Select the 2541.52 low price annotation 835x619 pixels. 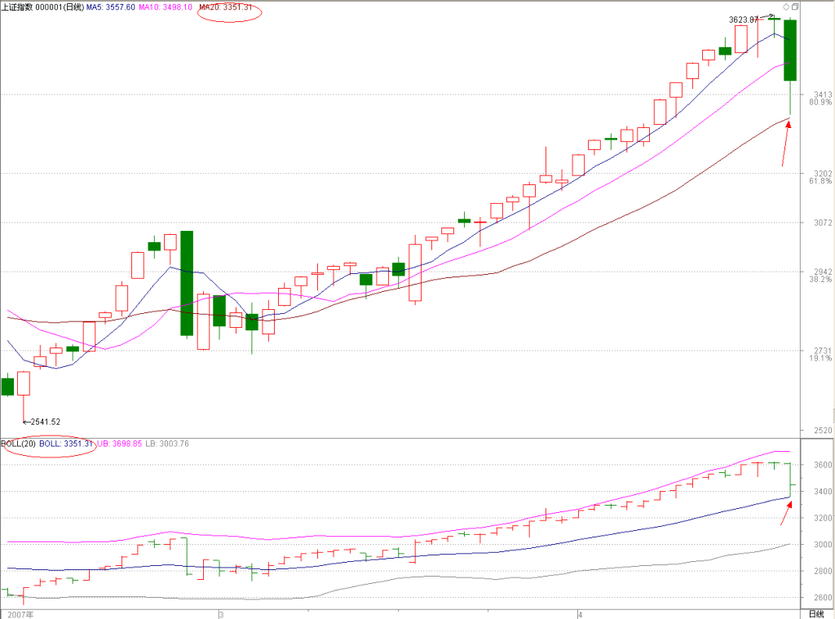[x=42, y=422]
